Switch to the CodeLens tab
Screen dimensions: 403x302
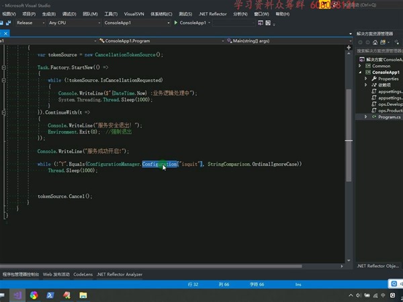click(x=83, y=274)
